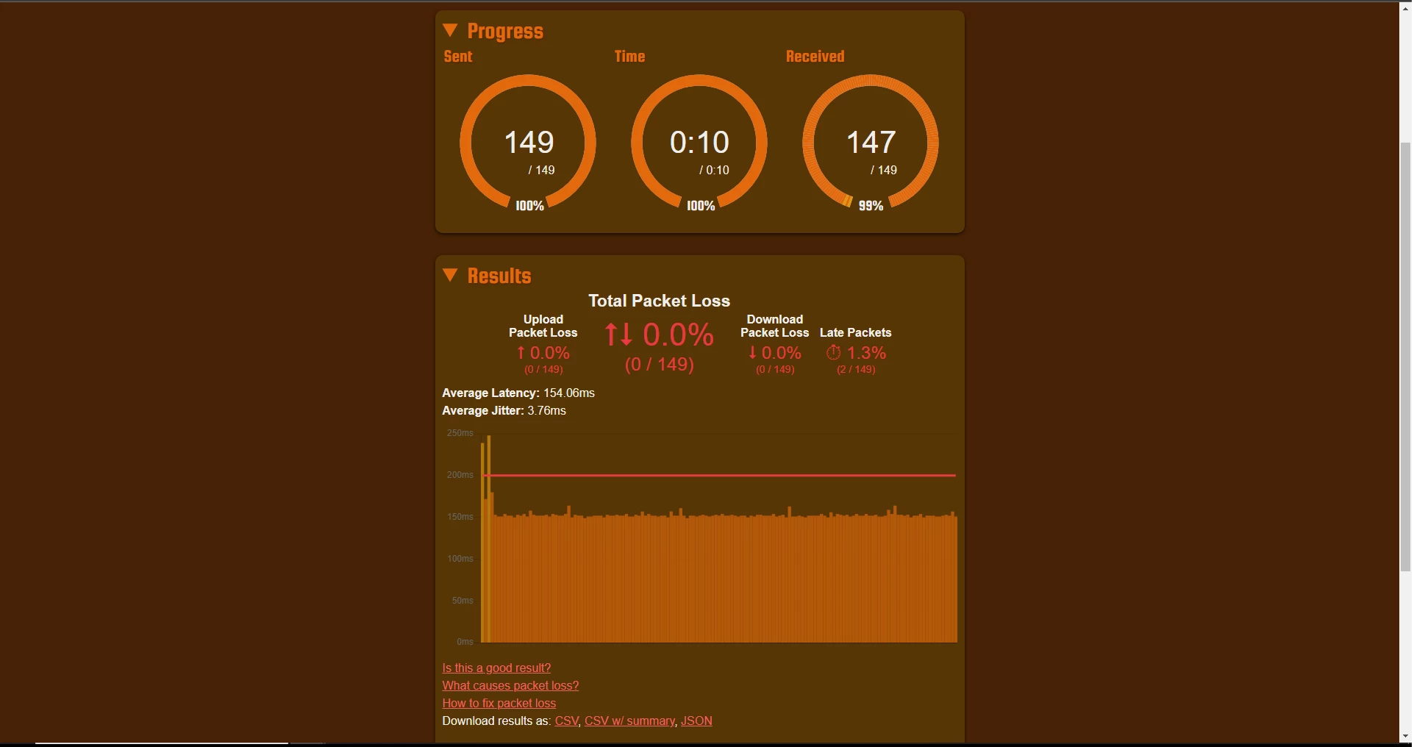Click the 100ms chart axis label
Screen dimensions: 1414x747
click(460, 559)
